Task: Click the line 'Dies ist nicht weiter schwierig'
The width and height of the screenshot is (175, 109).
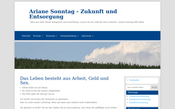Action: click(x=59, y=102)
